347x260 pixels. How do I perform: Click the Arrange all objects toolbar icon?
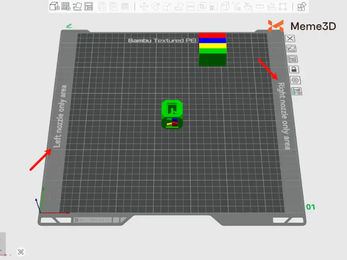(x=88, y=6)
